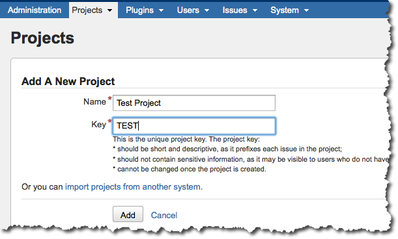Image resolution: width=398 pixels, height=239 pixels.
Task: Click into the Key field containing TEST
Action: pos(194,125)
